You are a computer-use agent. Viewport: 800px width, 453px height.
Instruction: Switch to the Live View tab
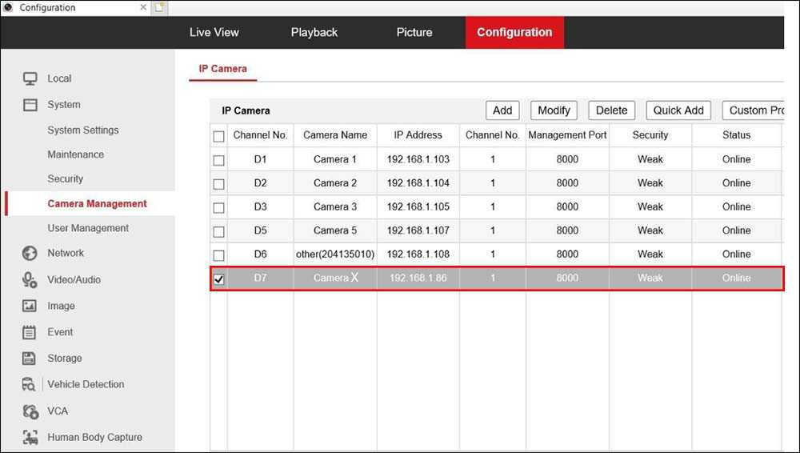[214, 33]
